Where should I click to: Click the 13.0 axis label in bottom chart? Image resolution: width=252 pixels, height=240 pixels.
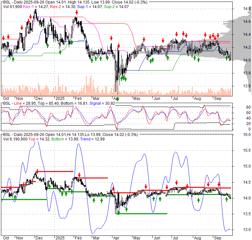coord(247,230)
